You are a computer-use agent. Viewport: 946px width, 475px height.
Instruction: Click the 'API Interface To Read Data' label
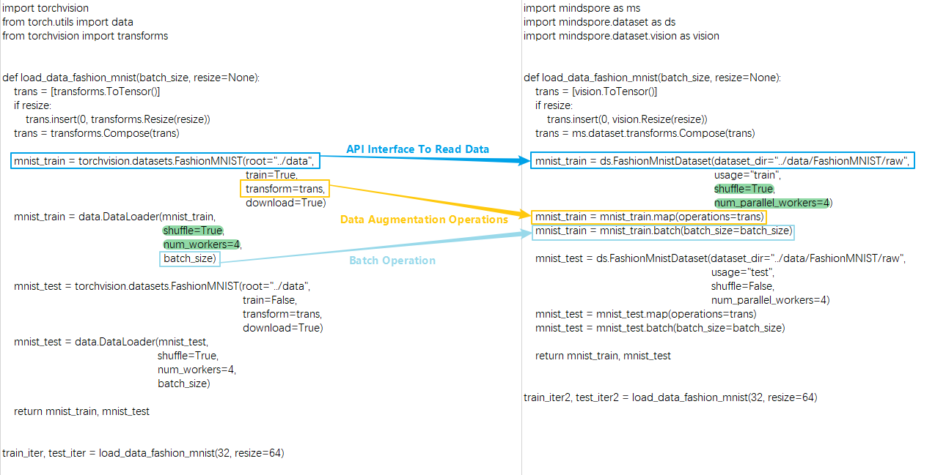point(417,149)
